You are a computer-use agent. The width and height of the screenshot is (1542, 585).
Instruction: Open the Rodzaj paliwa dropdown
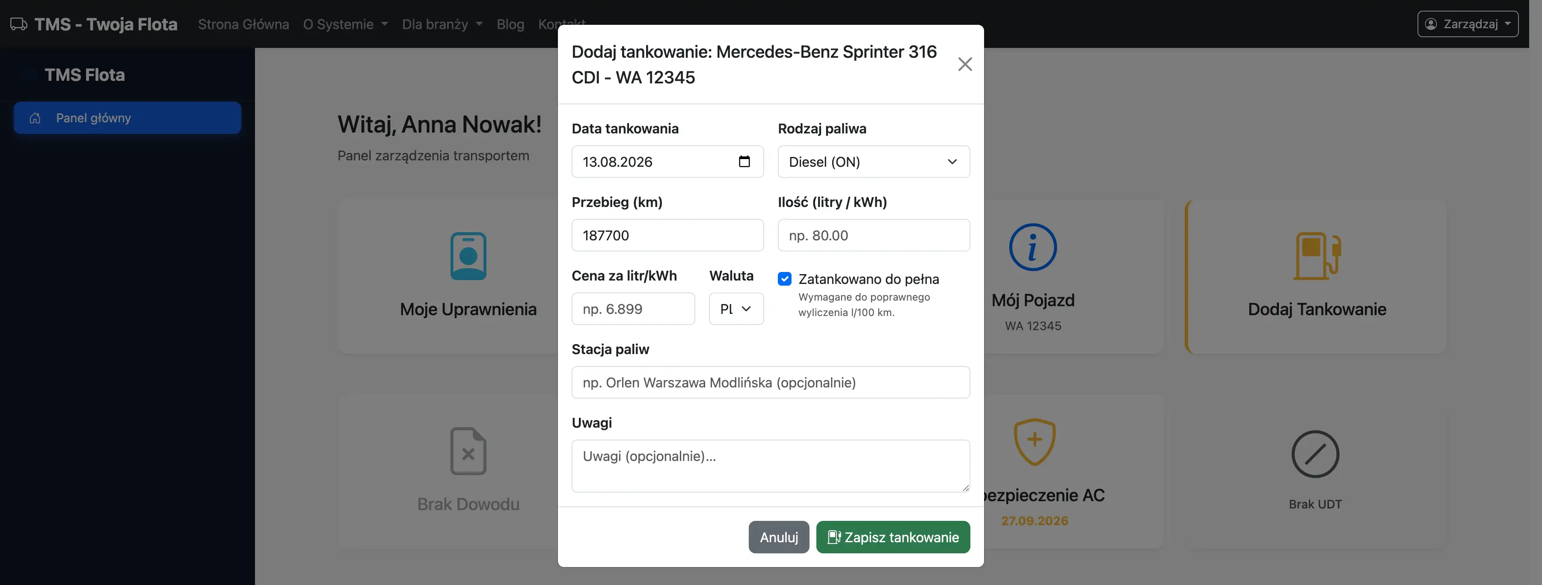coord(873,162)
